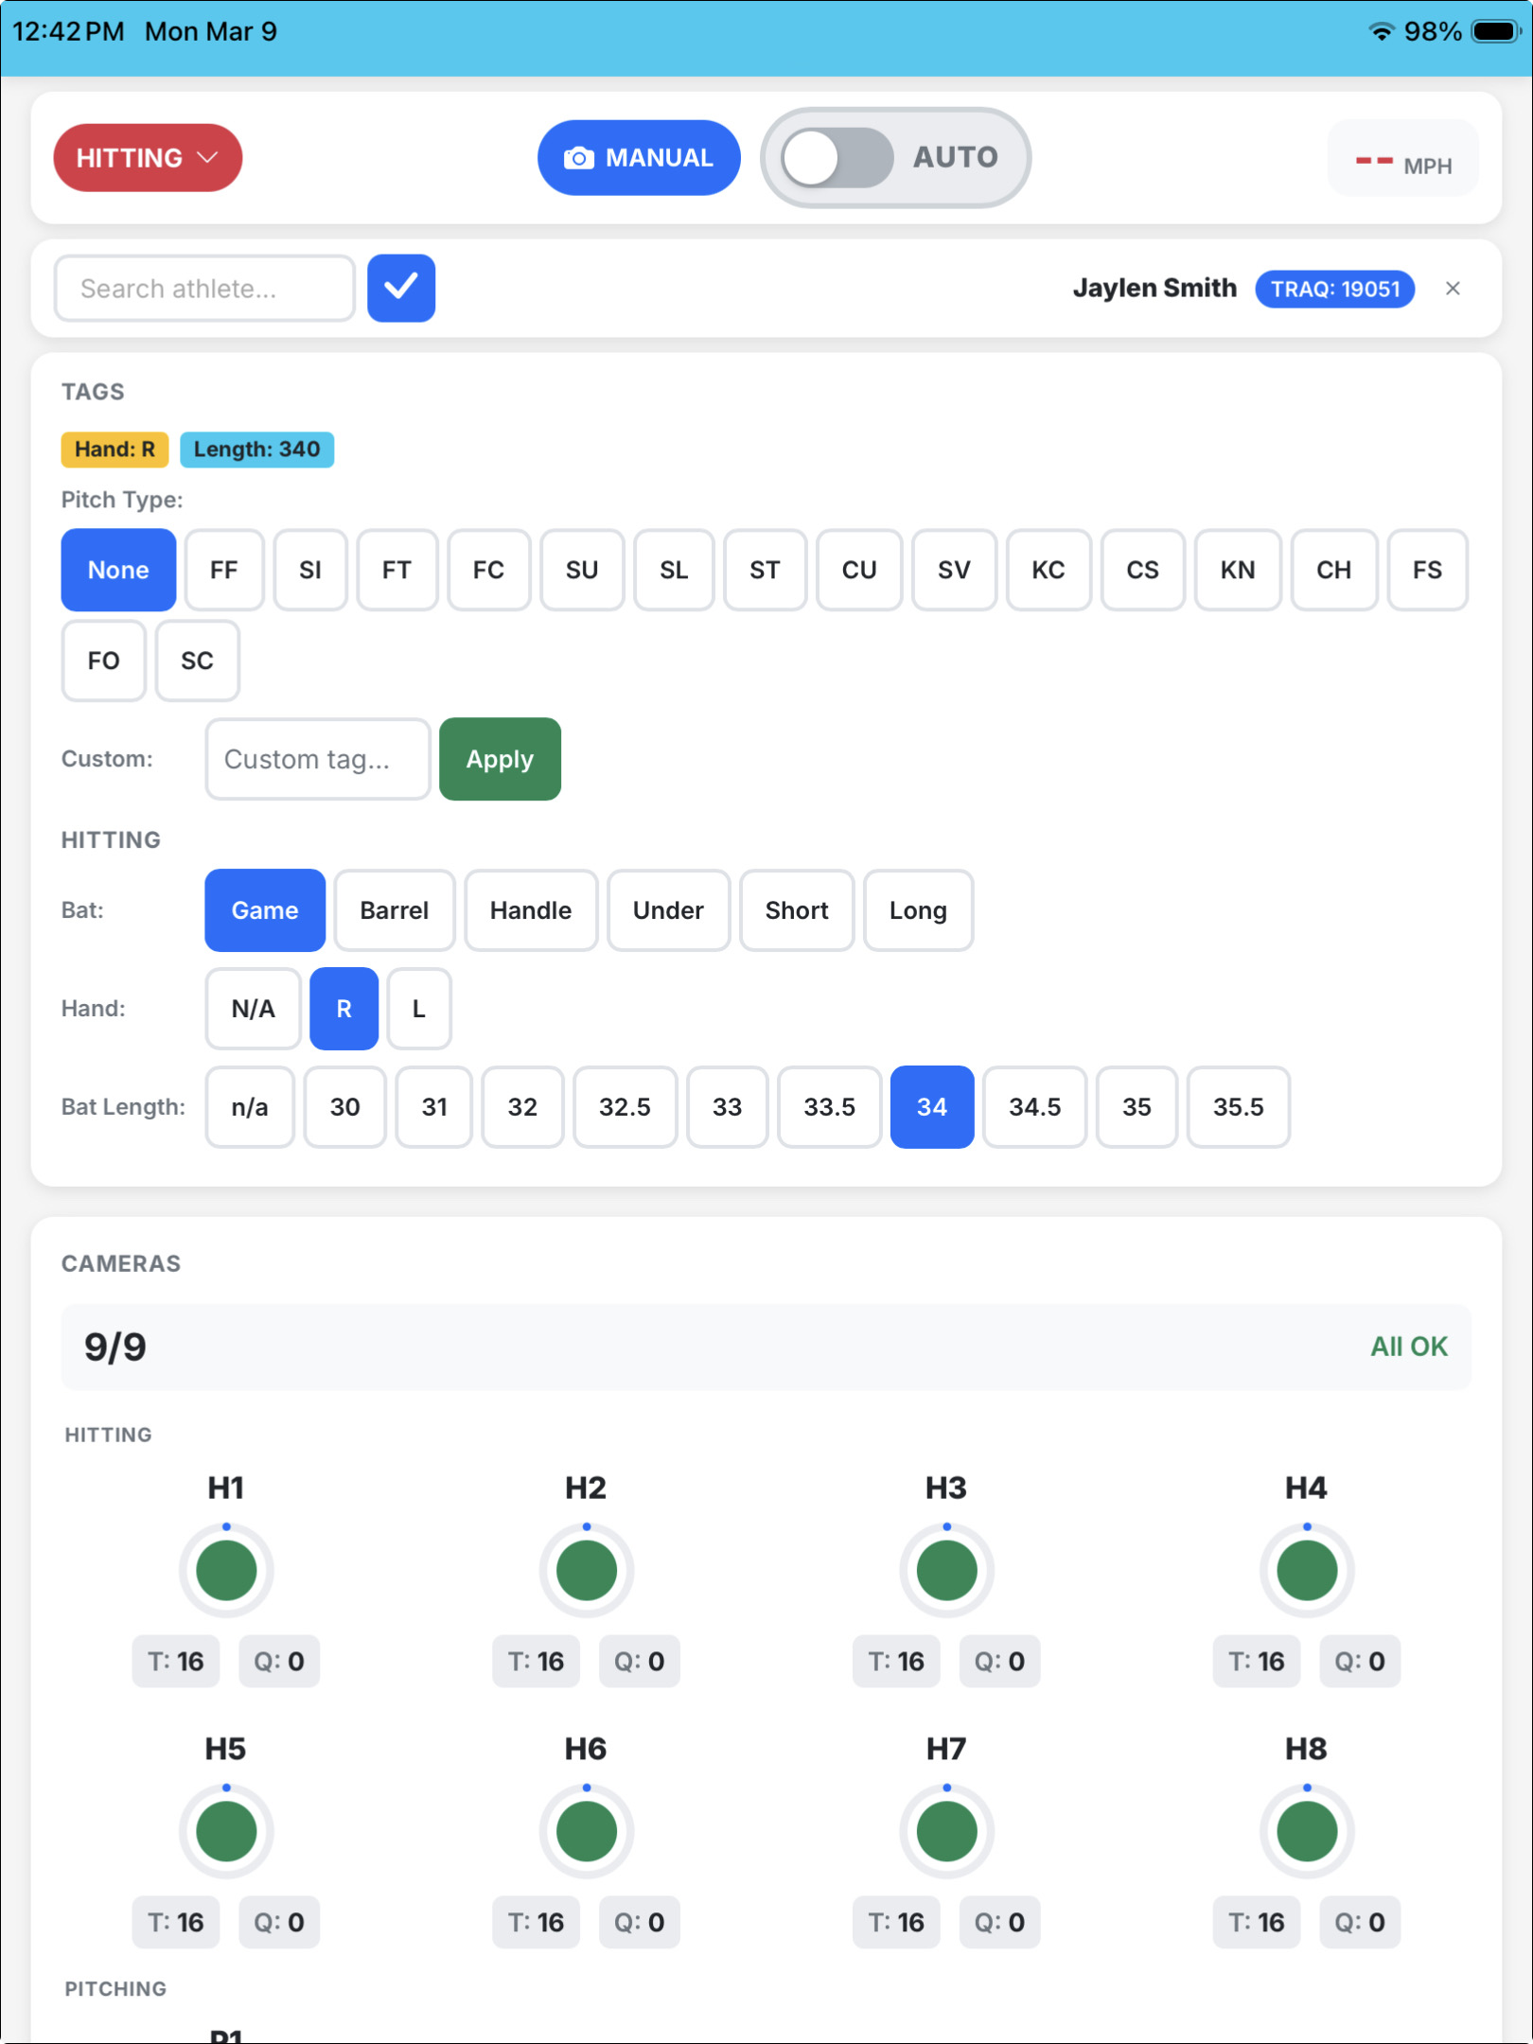
Task: Enable the Auto capture toggle switch
Action: click(x=837, y=158)
